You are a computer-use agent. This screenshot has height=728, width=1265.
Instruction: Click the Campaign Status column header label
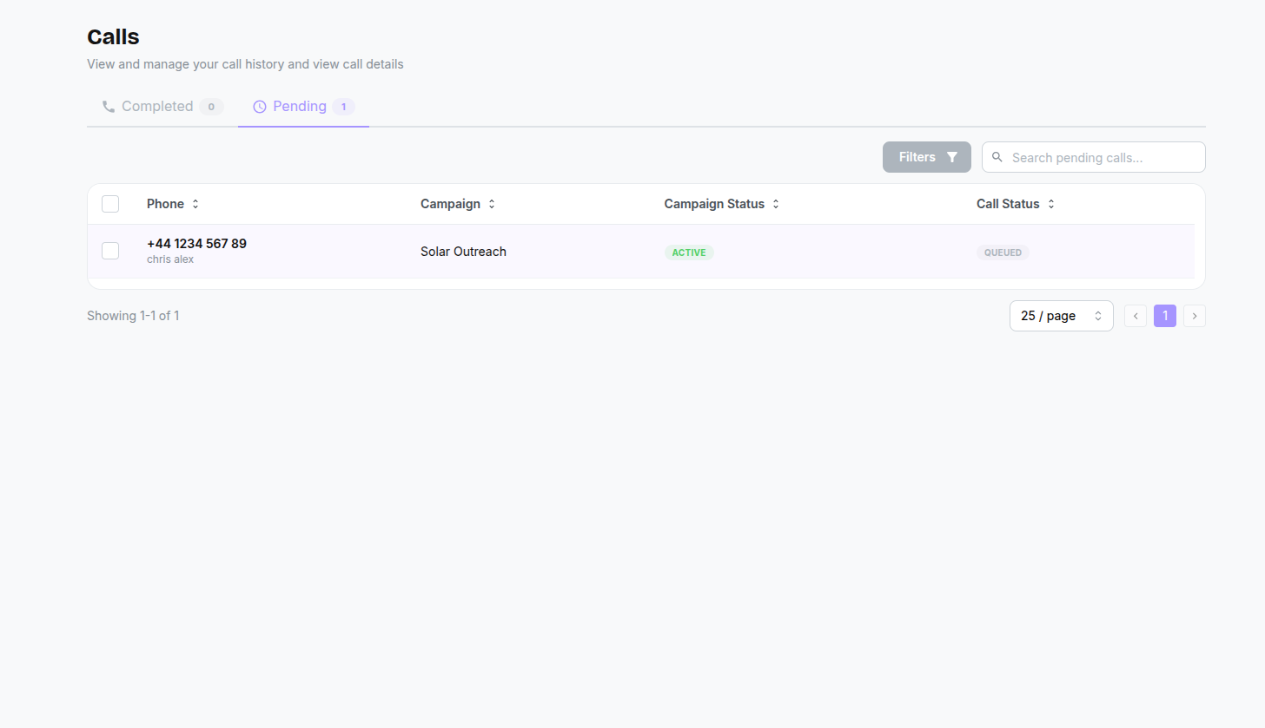(x=714, y=204)
